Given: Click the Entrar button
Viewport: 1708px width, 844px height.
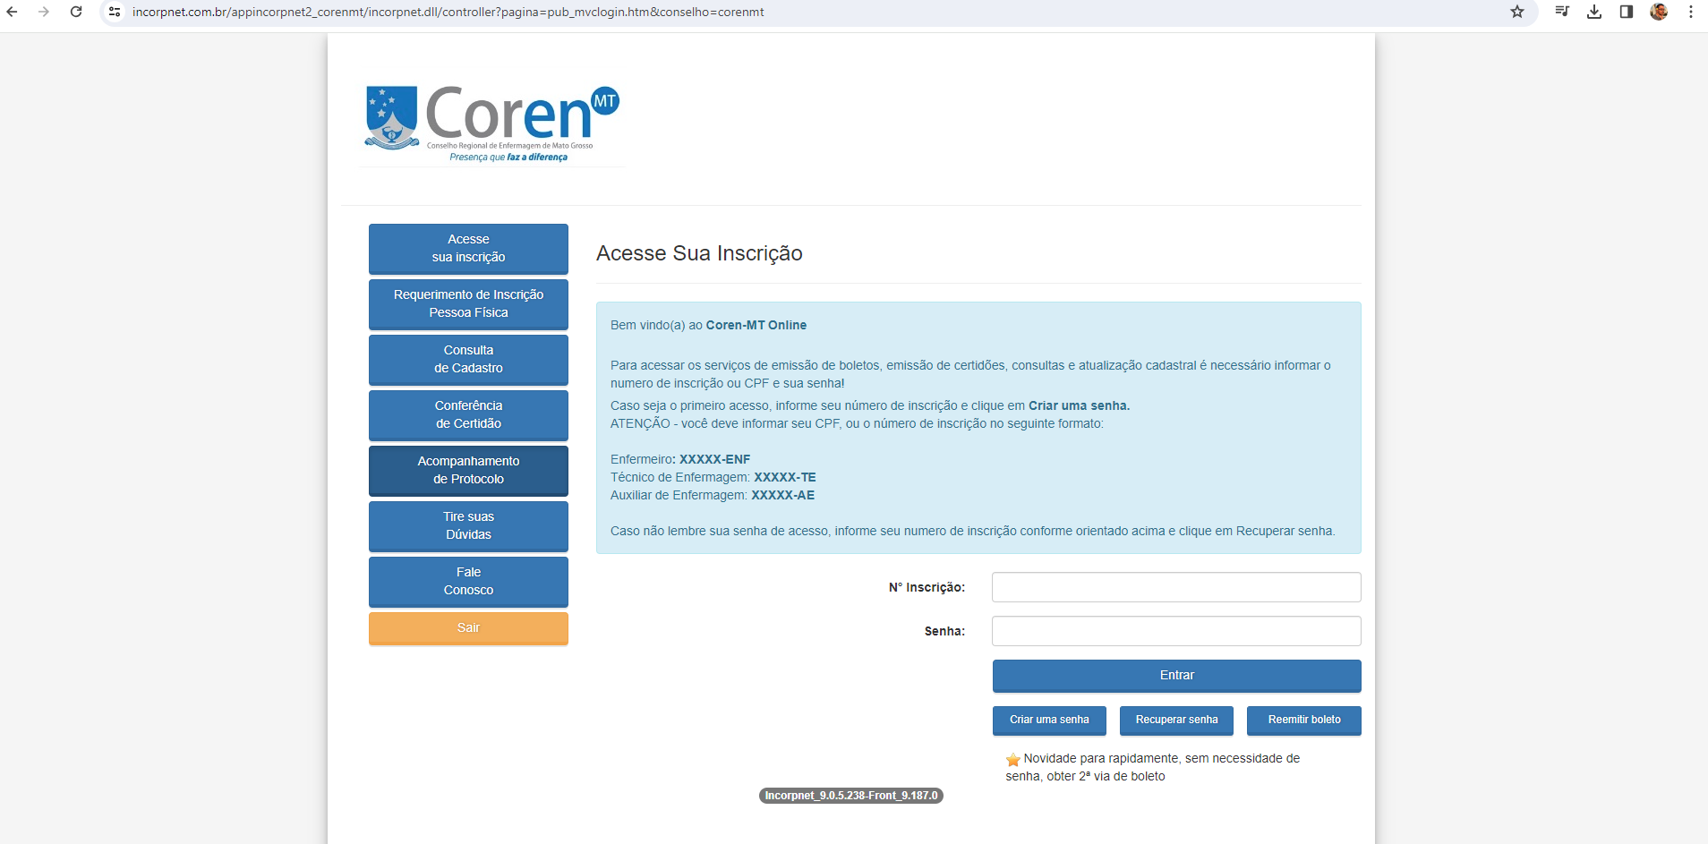Looking at the screenshot, I should pos(1176,676).
